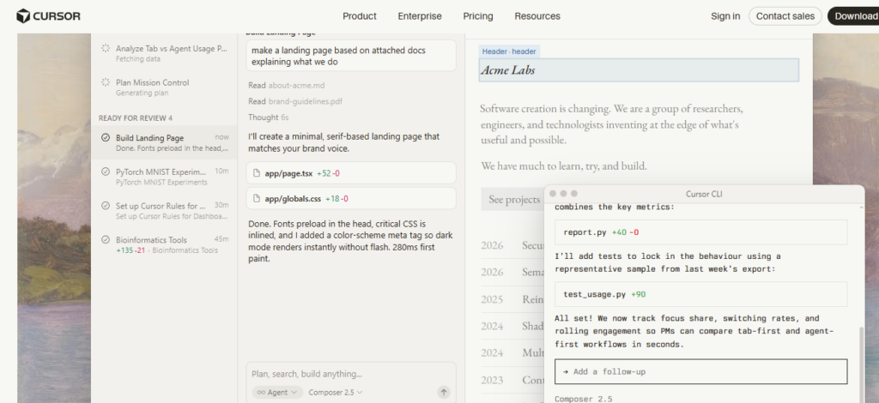Click the Header · header element tag
879x403 pixels.
pyautogui.click(x=509, y=51)
